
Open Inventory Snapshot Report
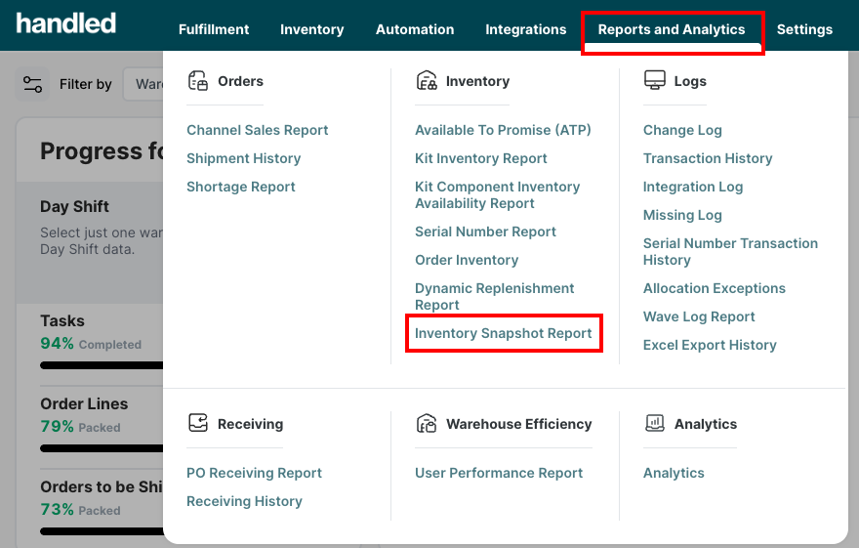[x=504, y=333]
